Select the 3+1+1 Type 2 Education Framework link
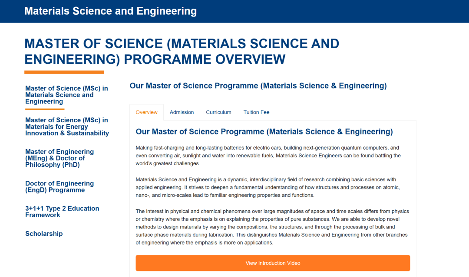The width and height of the screenshot is (469, 277). pos(62,212)
